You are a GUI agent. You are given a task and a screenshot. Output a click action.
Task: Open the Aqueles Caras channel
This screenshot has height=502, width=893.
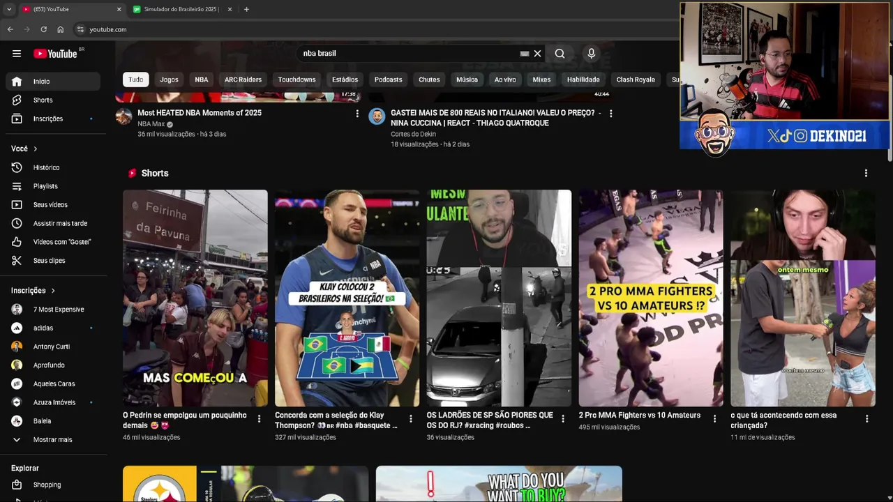click(x=53, y=383)
